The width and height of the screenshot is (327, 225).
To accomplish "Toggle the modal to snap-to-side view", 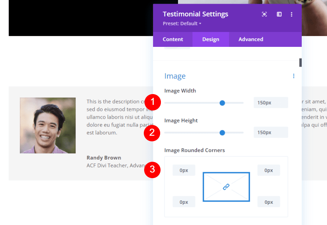I will click(x=279, y=14).
